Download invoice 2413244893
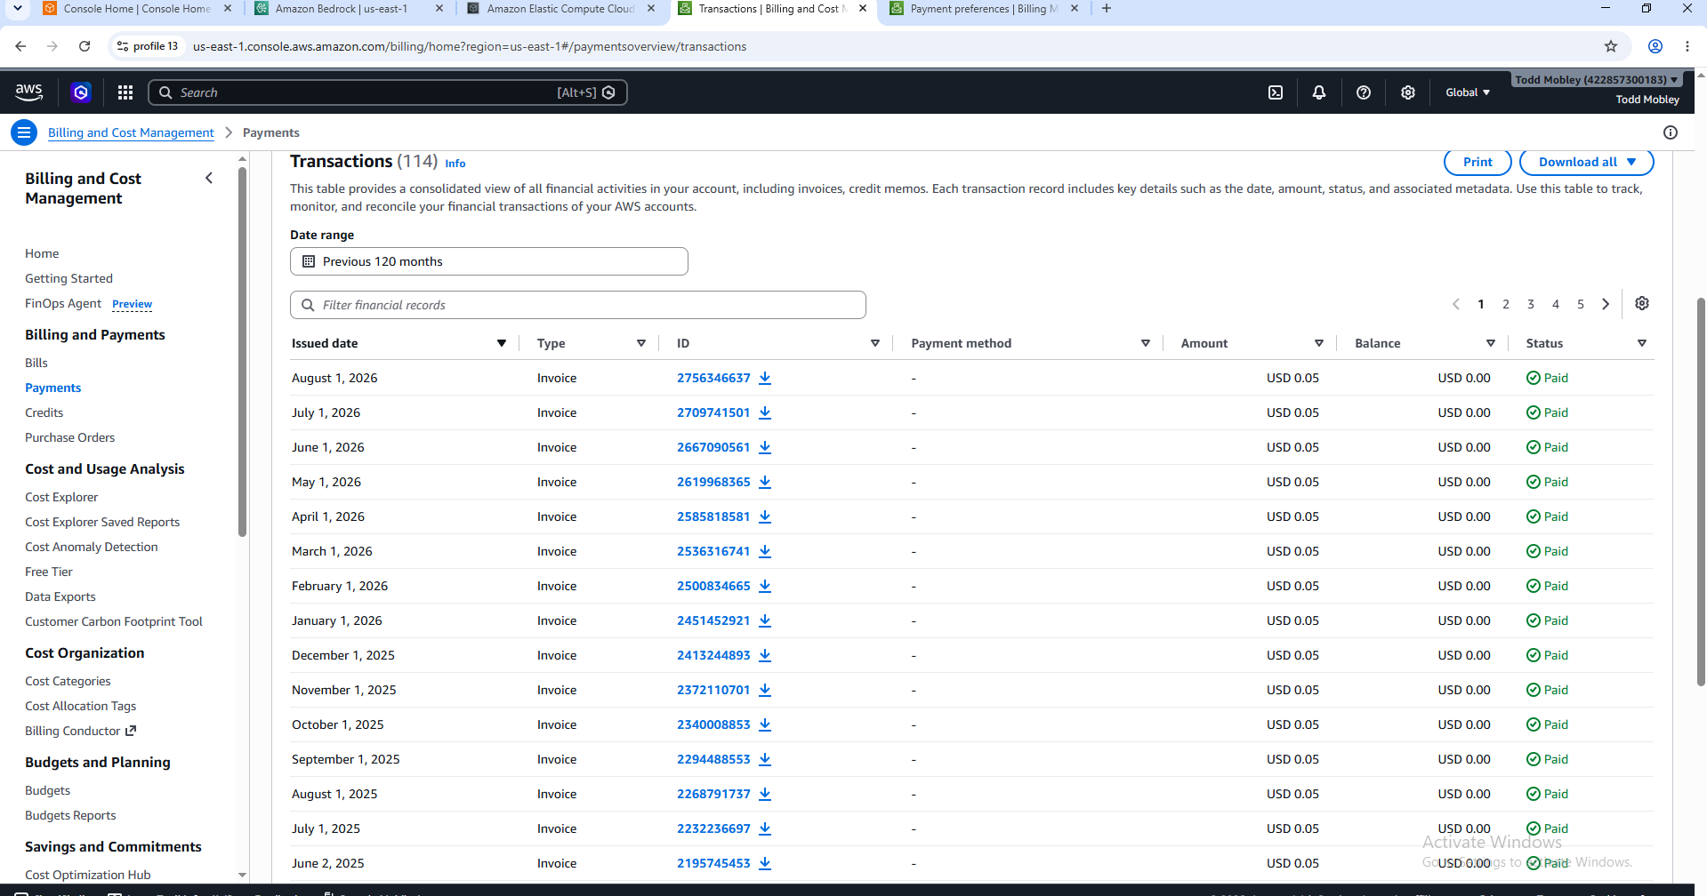This screenshot has width=1707, height=896. (765, 655)
